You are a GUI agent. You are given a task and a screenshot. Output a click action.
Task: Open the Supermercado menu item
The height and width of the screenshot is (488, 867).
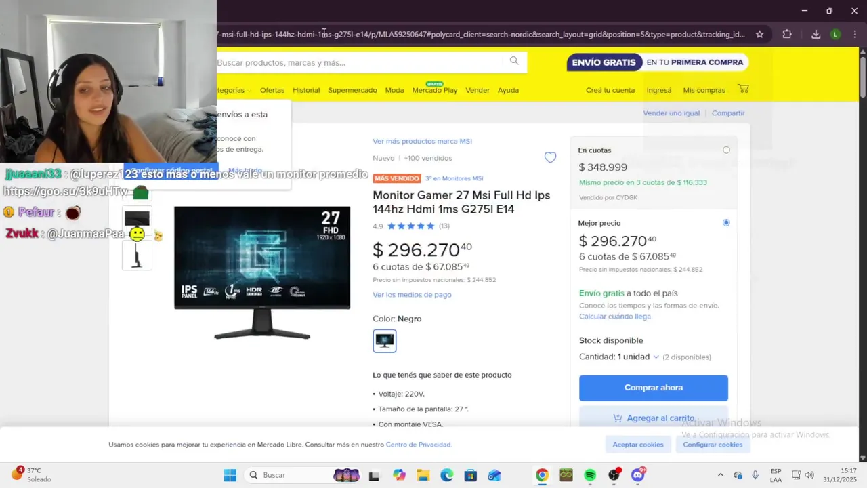[x=352, y=90]
